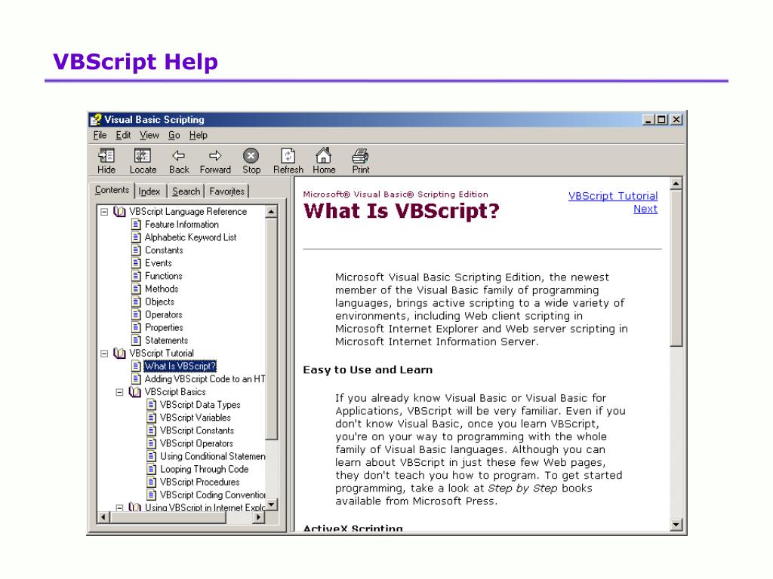773x579 pixels.
Task: Collapse the VBScript Tutorial tree node
Action: point(104,354)
